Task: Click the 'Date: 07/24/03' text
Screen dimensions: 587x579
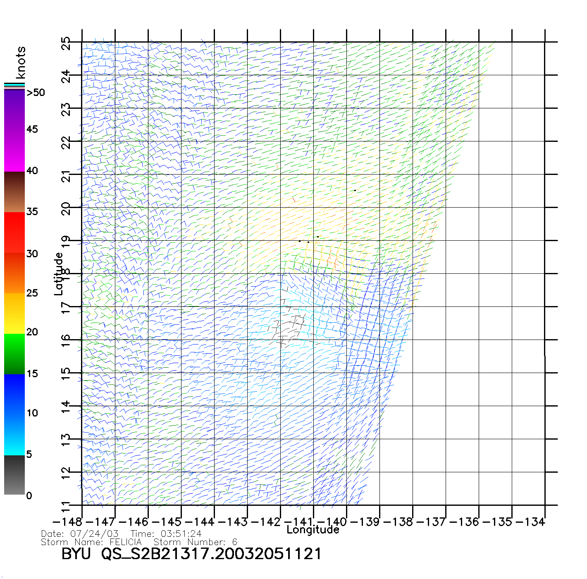Action: tap(80, 534)
